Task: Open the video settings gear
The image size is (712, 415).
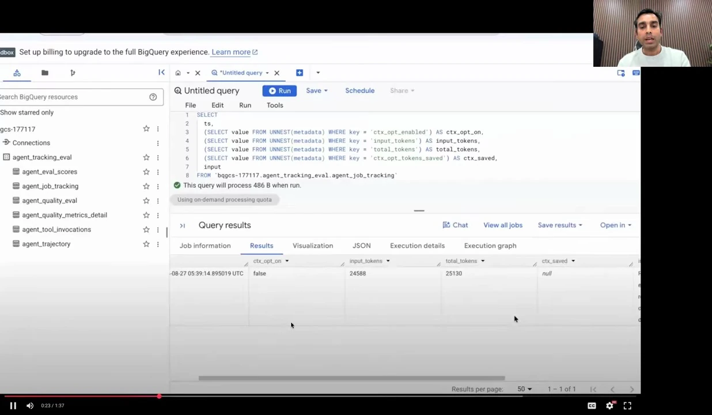Action: tap(609, 406)
